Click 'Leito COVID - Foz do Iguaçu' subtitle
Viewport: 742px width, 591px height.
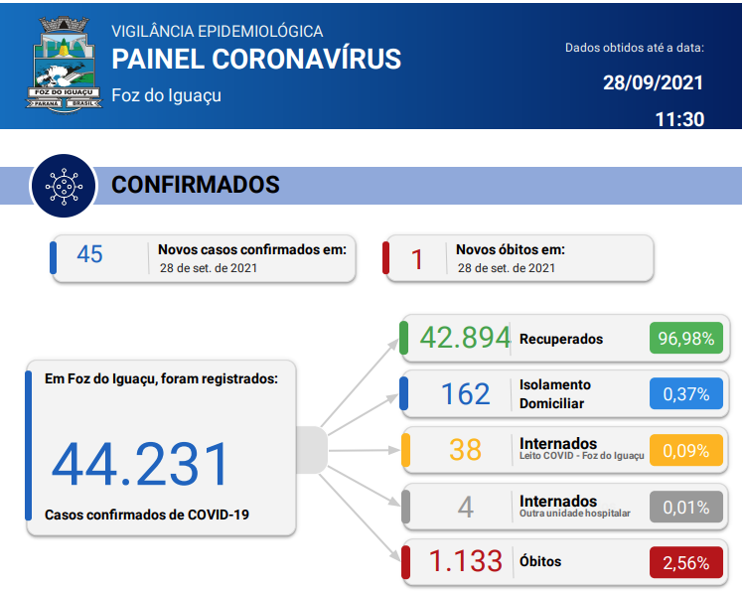pyautogui.click(x=581, y=456)
